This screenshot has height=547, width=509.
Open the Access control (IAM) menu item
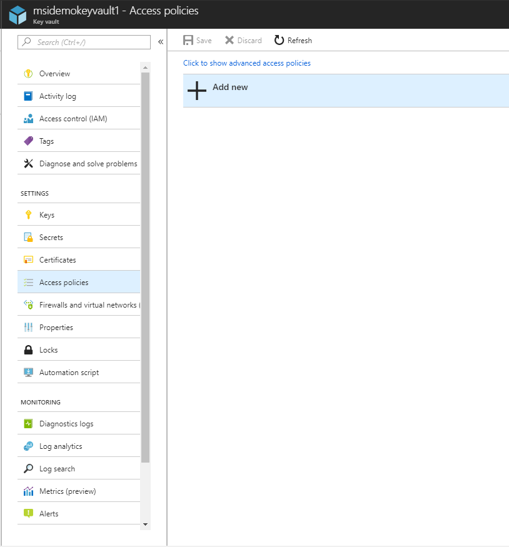point(79,119)
